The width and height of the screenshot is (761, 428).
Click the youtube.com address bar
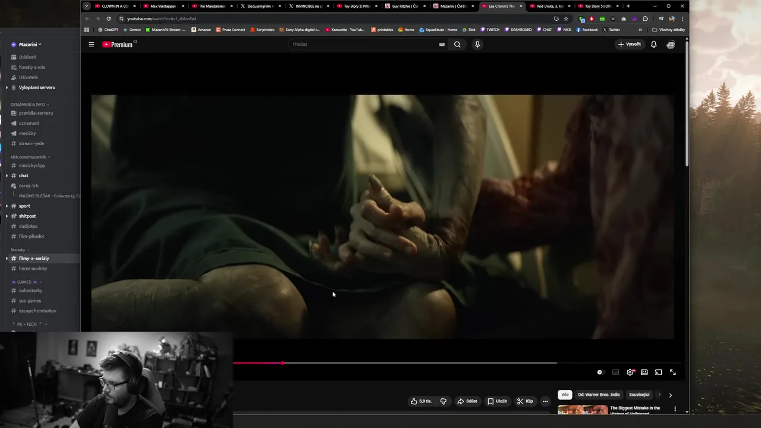(333, 18)
